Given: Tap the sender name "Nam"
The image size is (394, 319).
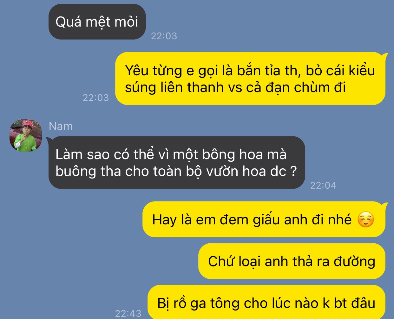Looking at the screenshot, I should point(61,126).
